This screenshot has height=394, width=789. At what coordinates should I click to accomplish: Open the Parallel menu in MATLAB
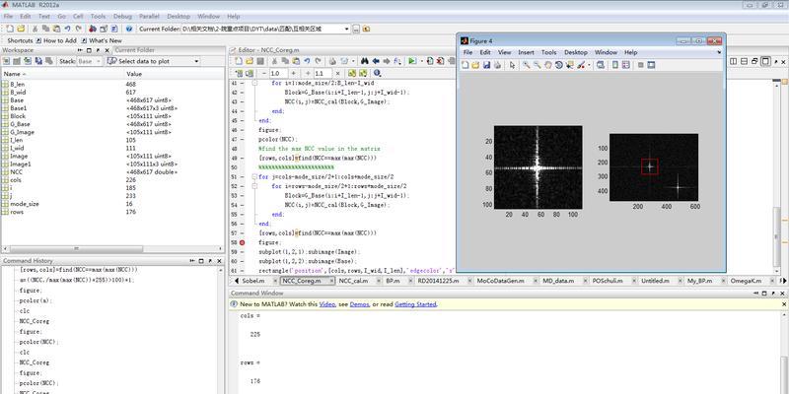pyautogui.click(x=149, y=17)
